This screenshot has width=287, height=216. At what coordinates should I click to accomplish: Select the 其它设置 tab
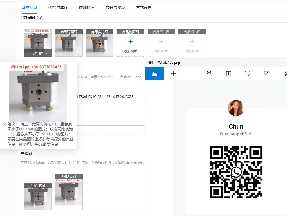144,7
